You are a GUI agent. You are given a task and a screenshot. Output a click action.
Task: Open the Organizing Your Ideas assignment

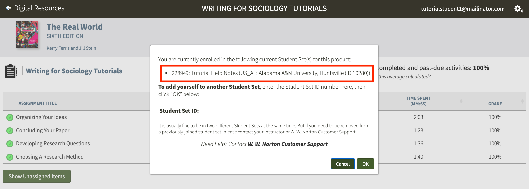coord(41,117)
